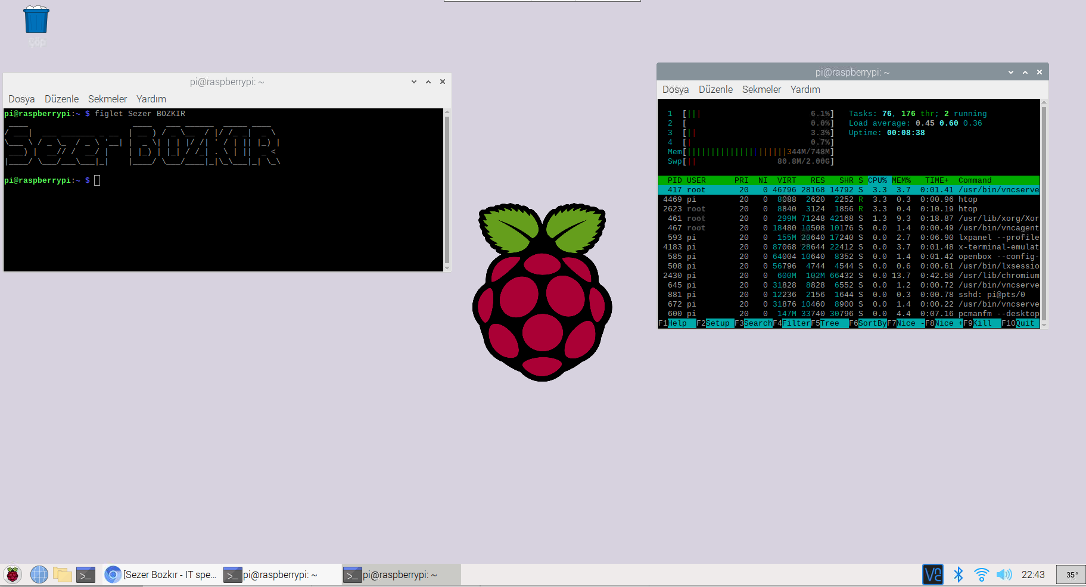Sort htop by the Command column header
Image resolution: width=1086 pixels, height=587 pixels.
tap(975, 180)
